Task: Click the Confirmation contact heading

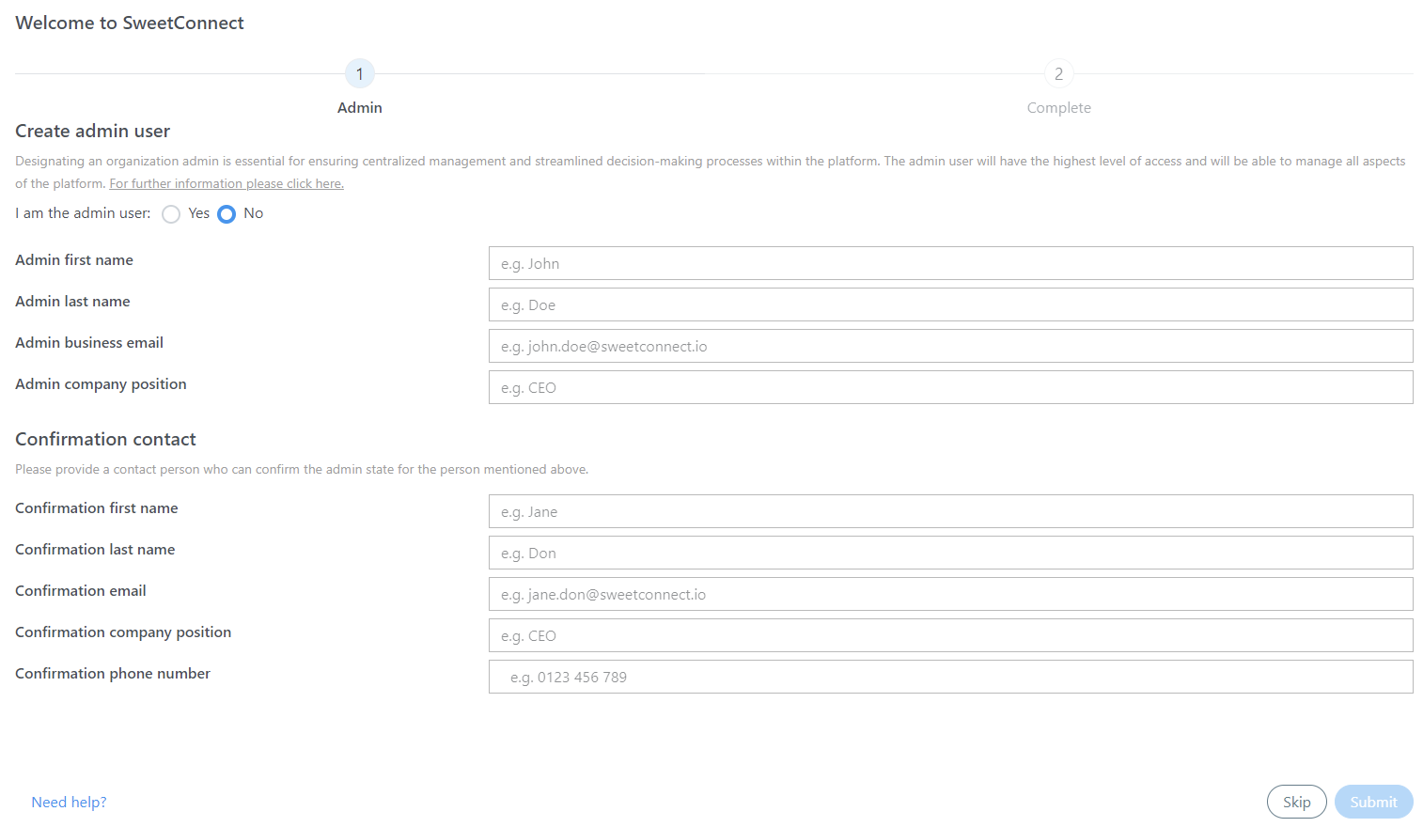Action: click(105, 439)
